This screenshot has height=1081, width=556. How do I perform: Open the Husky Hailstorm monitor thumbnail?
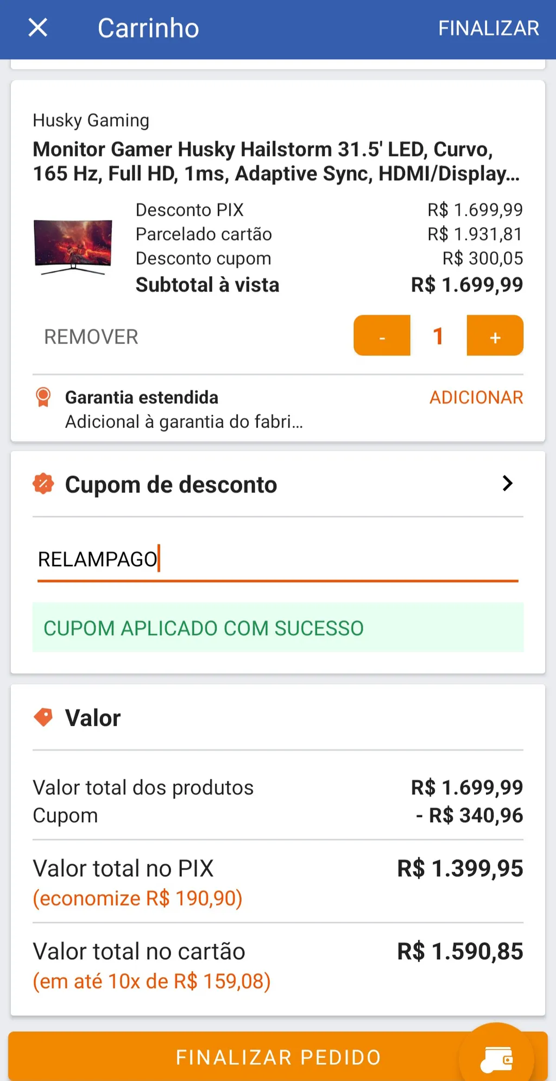click(73, 247)
